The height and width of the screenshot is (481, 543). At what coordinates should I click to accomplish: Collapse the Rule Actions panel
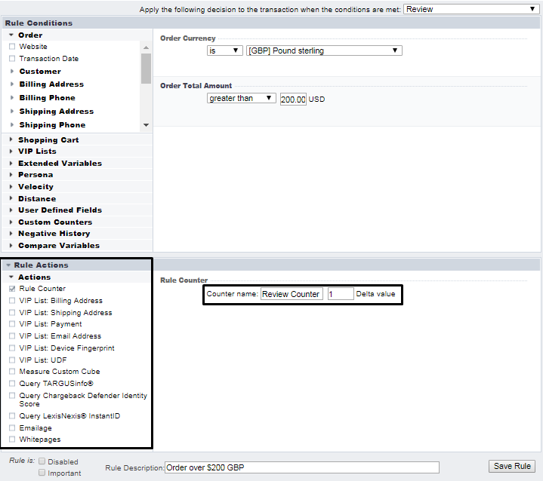(8, 265)
